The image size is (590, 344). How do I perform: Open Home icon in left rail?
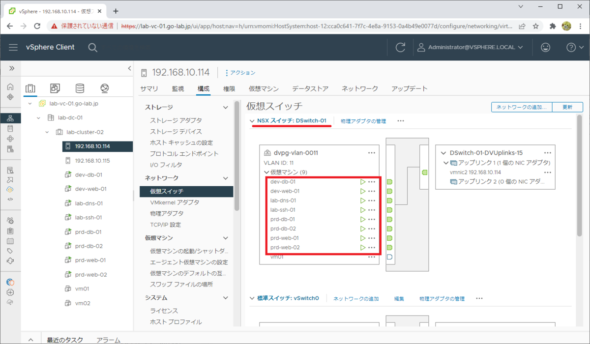coord(10,86)
